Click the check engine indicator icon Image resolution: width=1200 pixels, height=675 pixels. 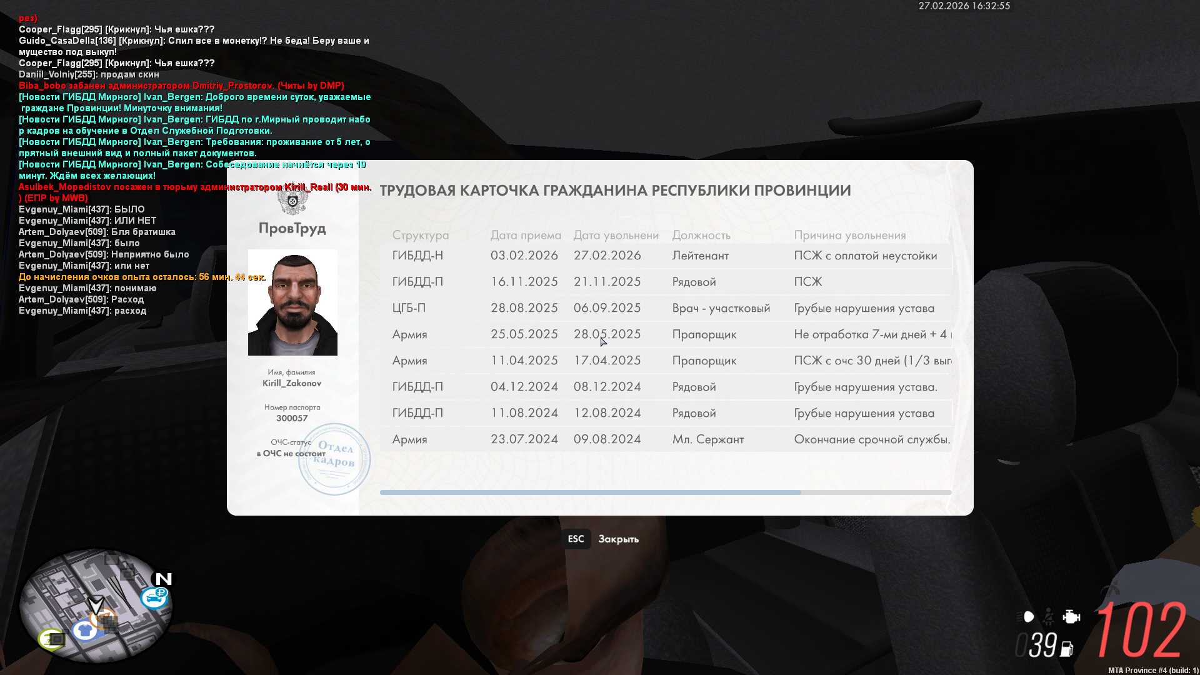[x=1071, y=617]
